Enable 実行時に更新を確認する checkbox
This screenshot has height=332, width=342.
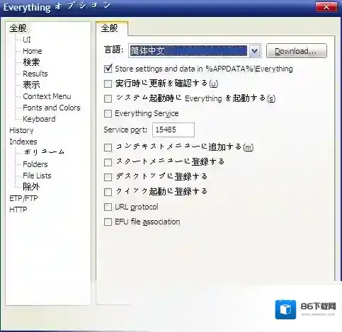[x=108, y=84]
